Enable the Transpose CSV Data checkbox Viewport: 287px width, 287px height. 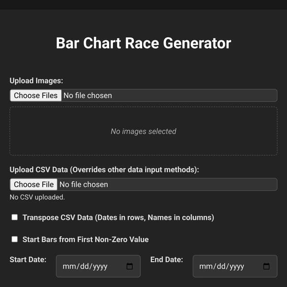pyautogui.click(x=15, y=217)
